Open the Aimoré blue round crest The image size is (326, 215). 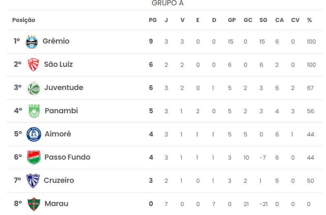(34, 134)
